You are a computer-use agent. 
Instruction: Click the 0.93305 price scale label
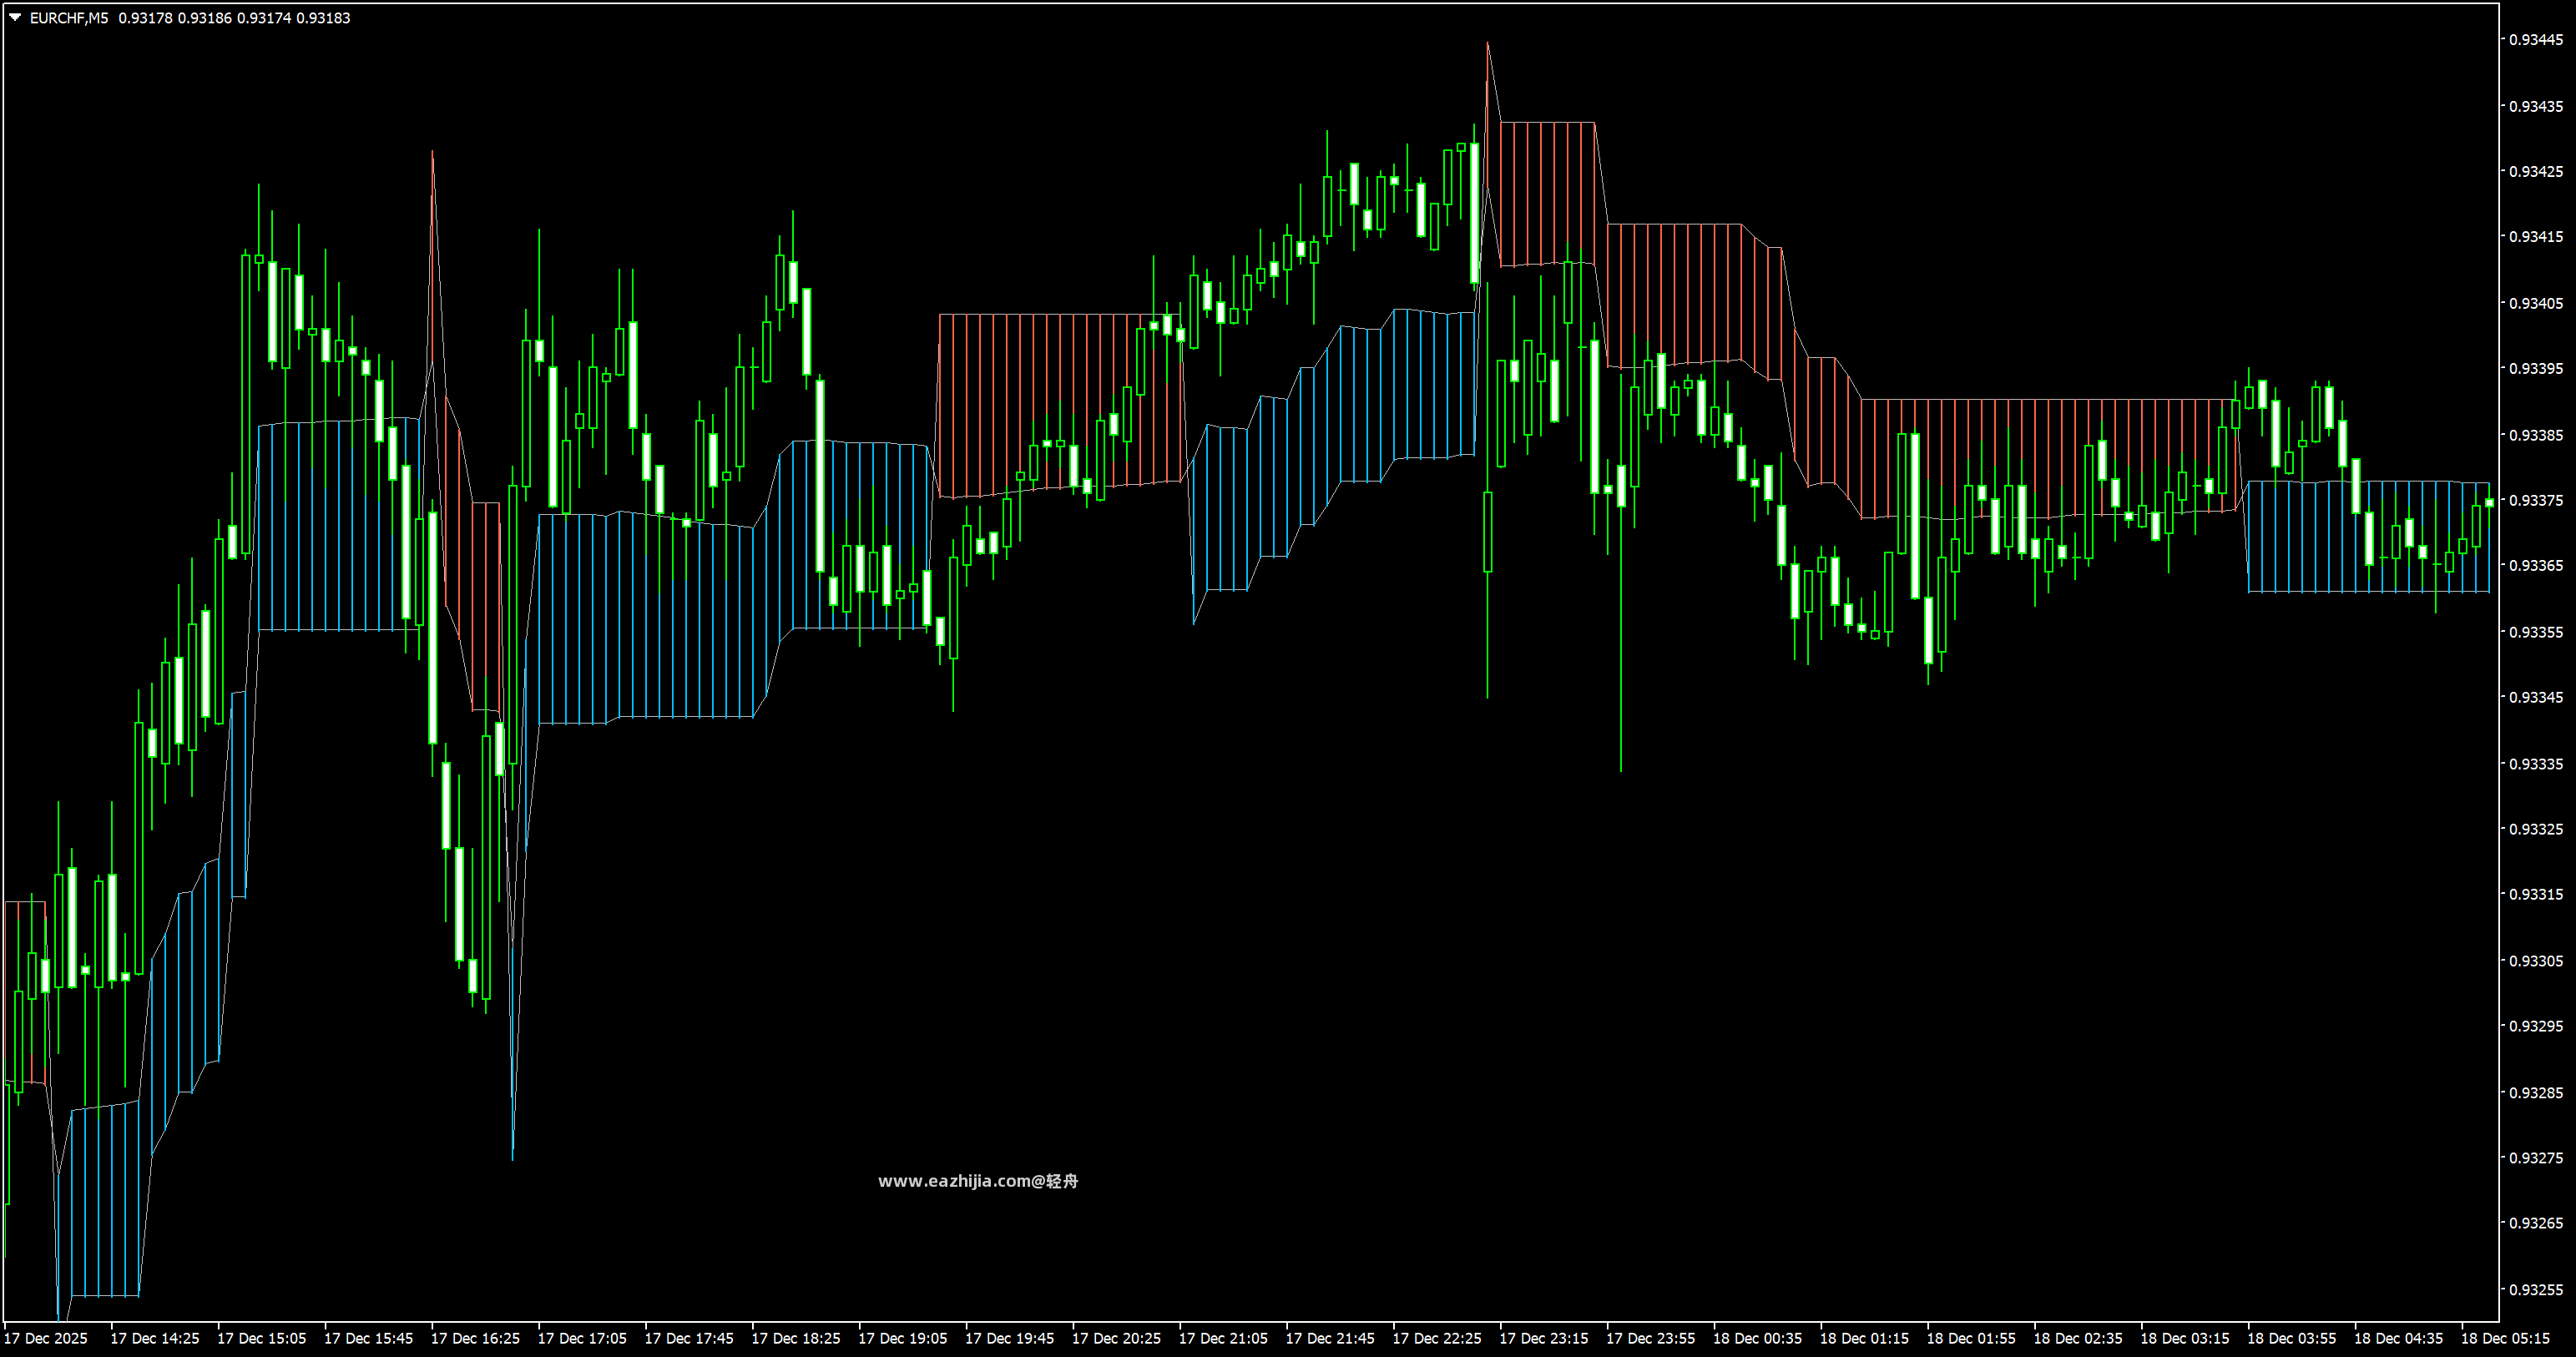tap(2536, 960)
